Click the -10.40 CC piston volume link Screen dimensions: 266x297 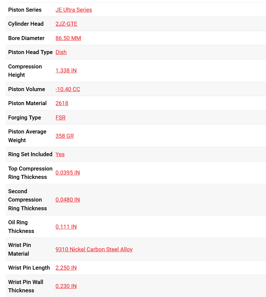68,89
